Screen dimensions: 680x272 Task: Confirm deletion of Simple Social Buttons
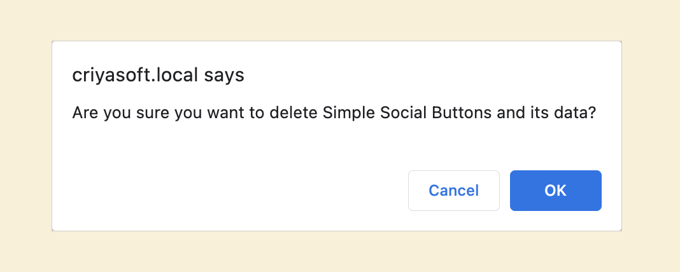[x=556, y=191]
